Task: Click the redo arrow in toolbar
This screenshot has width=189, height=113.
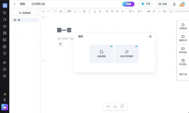Action: 49,11
